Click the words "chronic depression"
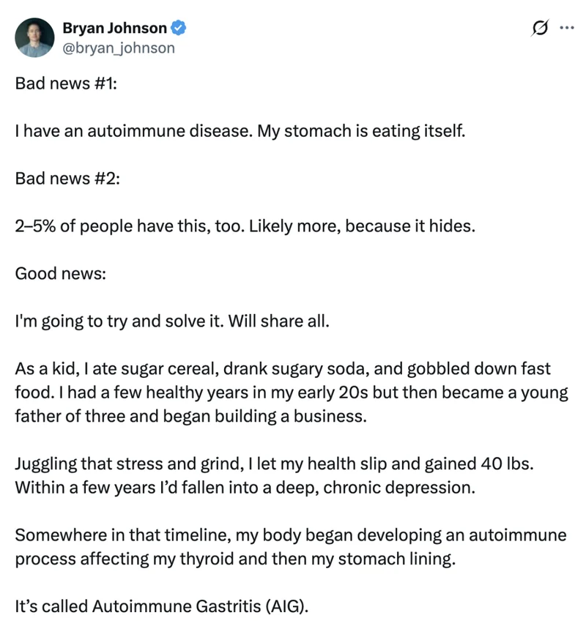 399,488
